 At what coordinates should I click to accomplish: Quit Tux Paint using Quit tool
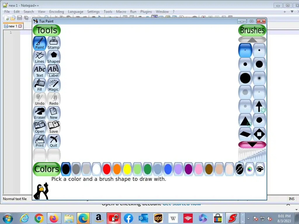54,141
